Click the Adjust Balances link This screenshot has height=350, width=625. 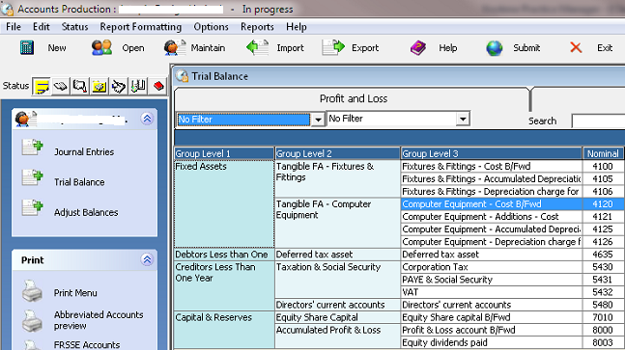(86, 212)
